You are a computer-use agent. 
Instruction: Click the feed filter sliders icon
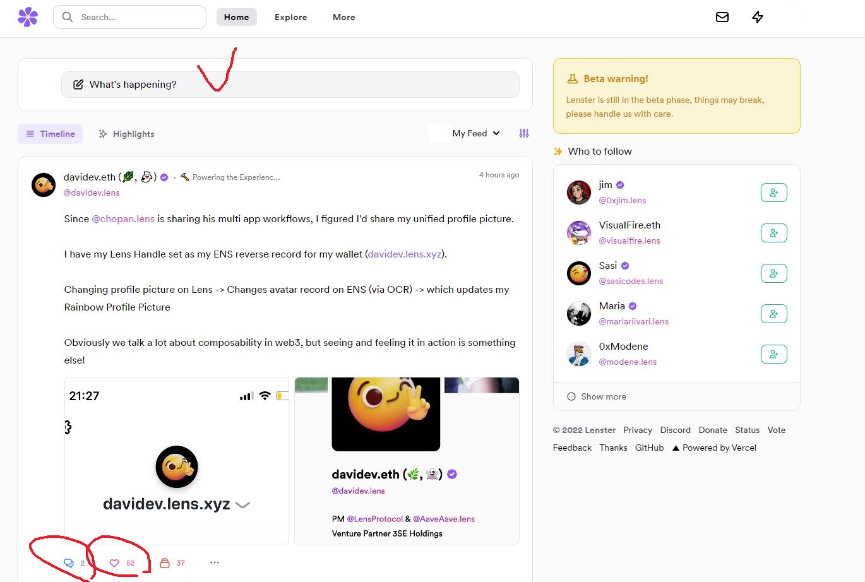pyautogui.click(x=524, y=133)
